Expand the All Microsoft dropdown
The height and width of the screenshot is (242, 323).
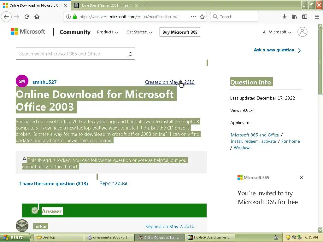[x=277, y=32]
